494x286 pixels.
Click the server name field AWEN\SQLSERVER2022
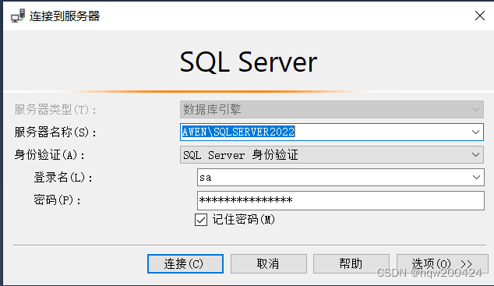tap(332, 132)
